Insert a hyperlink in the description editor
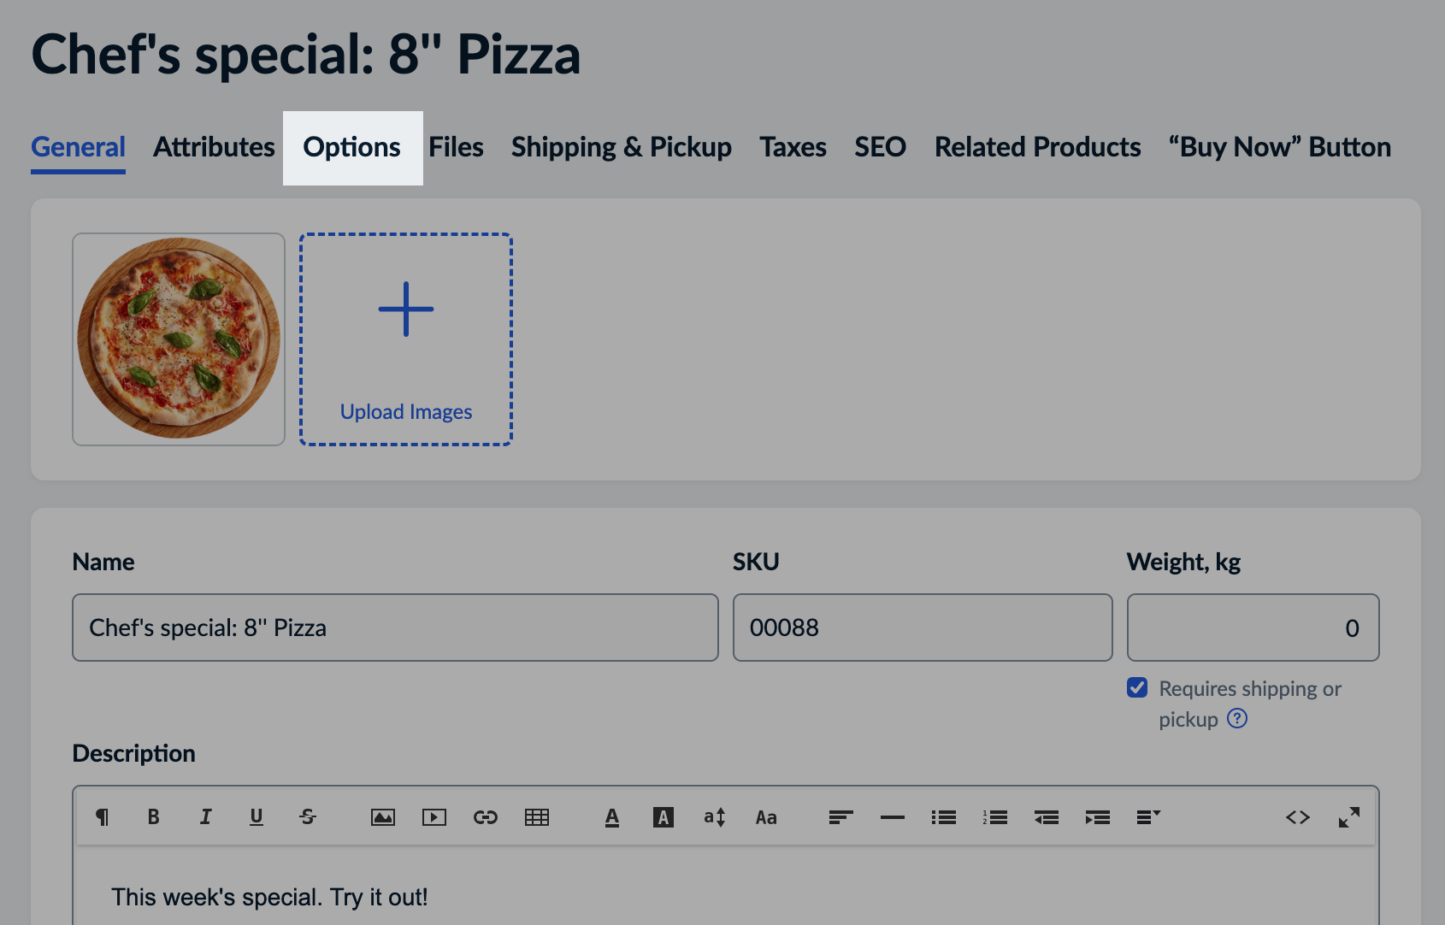This screenshot has height=925, width=1445. 486,816
